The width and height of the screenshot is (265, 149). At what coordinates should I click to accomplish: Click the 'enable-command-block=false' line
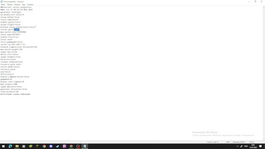15,77
